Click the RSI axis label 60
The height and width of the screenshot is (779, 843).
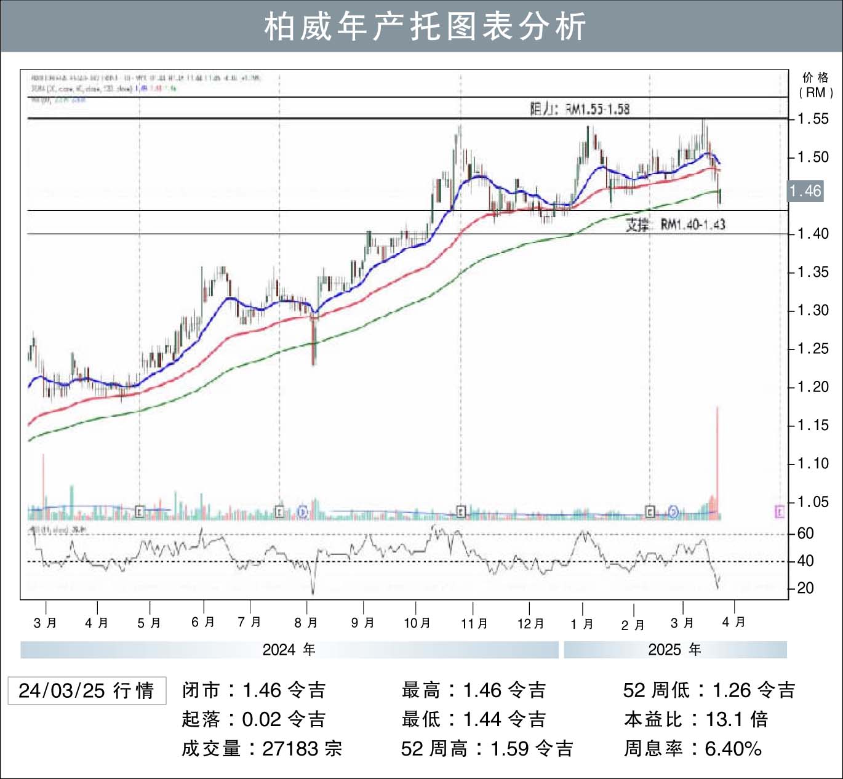[805, 533]
